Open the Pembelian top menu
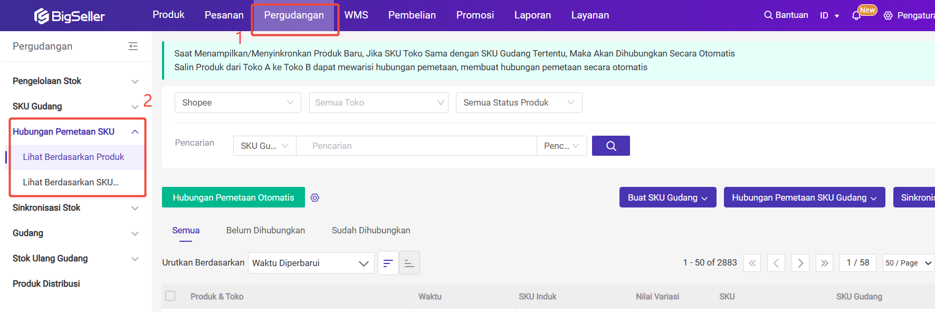The width and height of the screenshot is (935, 312). 412,15
